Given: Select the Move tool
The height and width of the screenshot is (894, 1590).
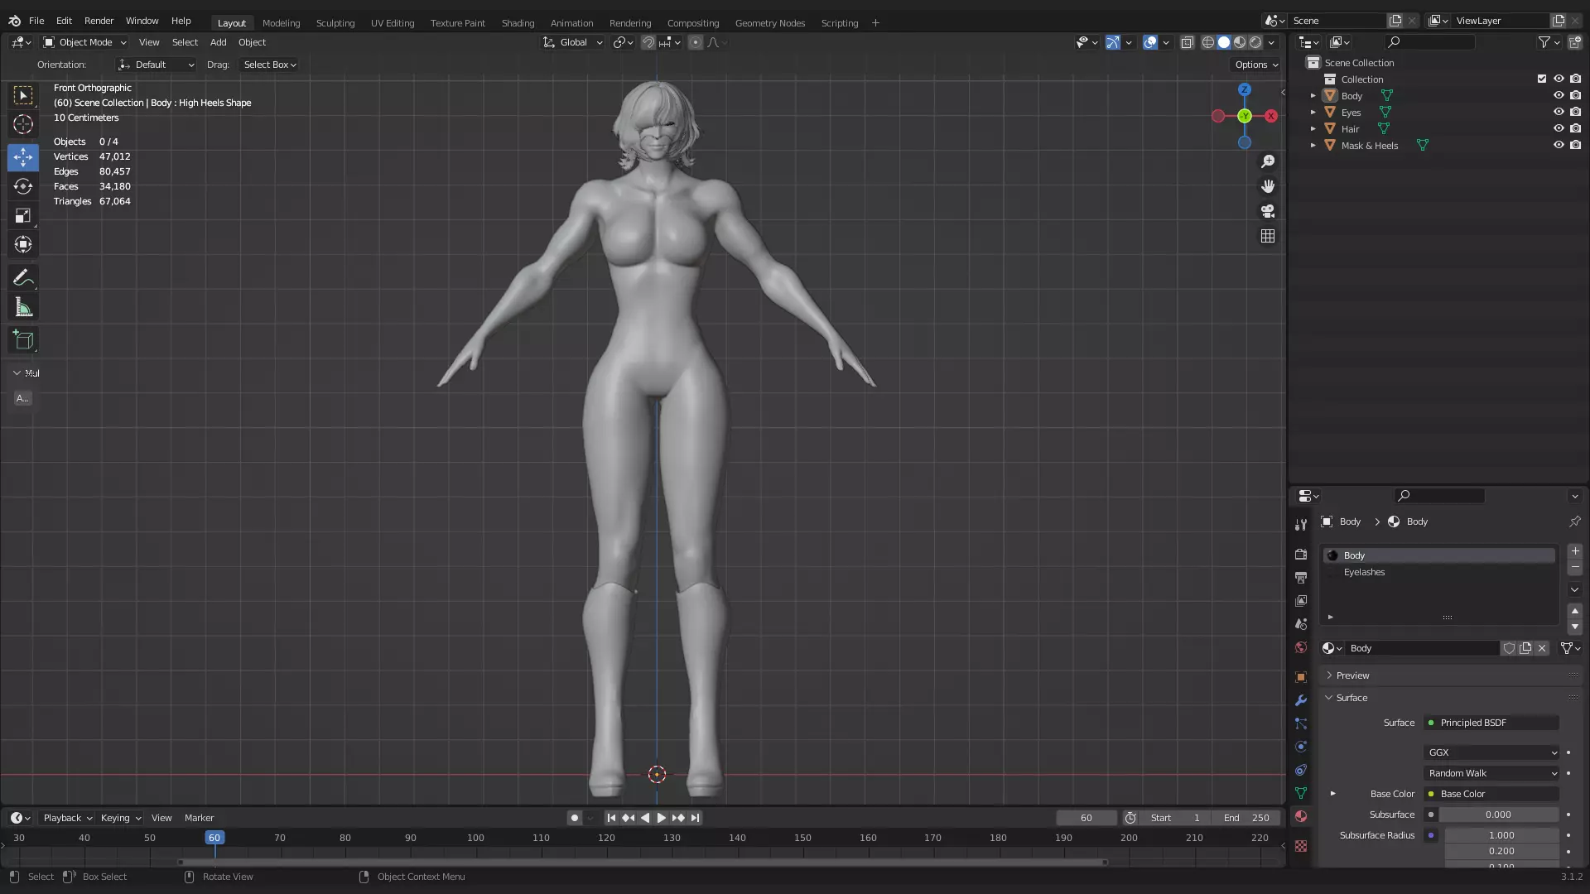Looking at the screenshot, I should pos(23,157).
